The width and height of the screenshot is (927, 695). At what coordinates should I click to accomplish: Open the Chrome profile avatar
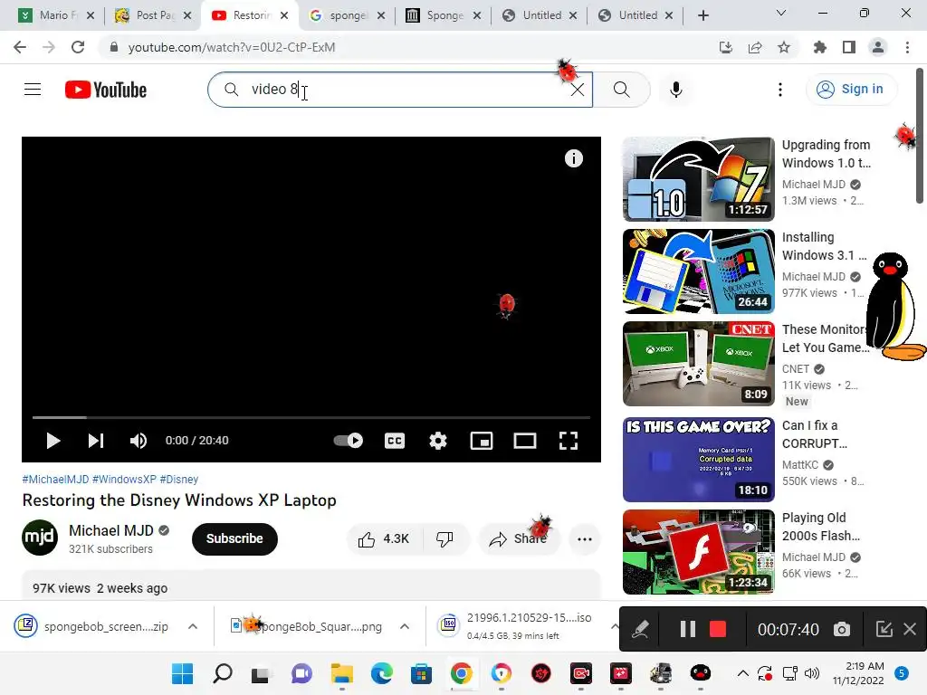point(878,47)
